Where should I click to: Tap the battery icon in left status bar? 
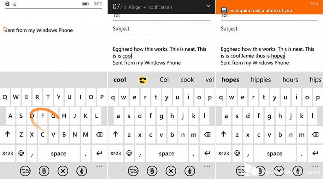(85, 4)
